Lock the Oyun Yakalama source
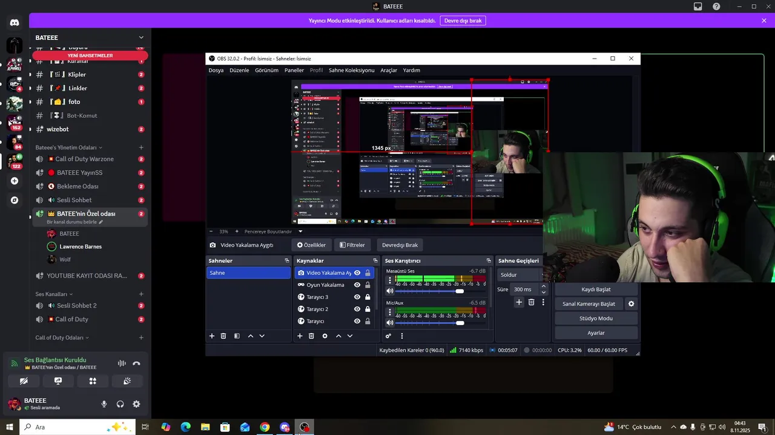 [x=368, y=285]
